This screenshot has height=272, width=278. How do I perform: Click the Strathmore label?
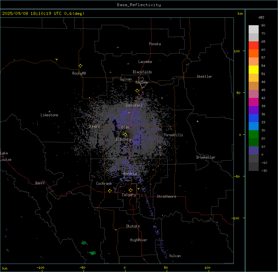tap(166, 196)
